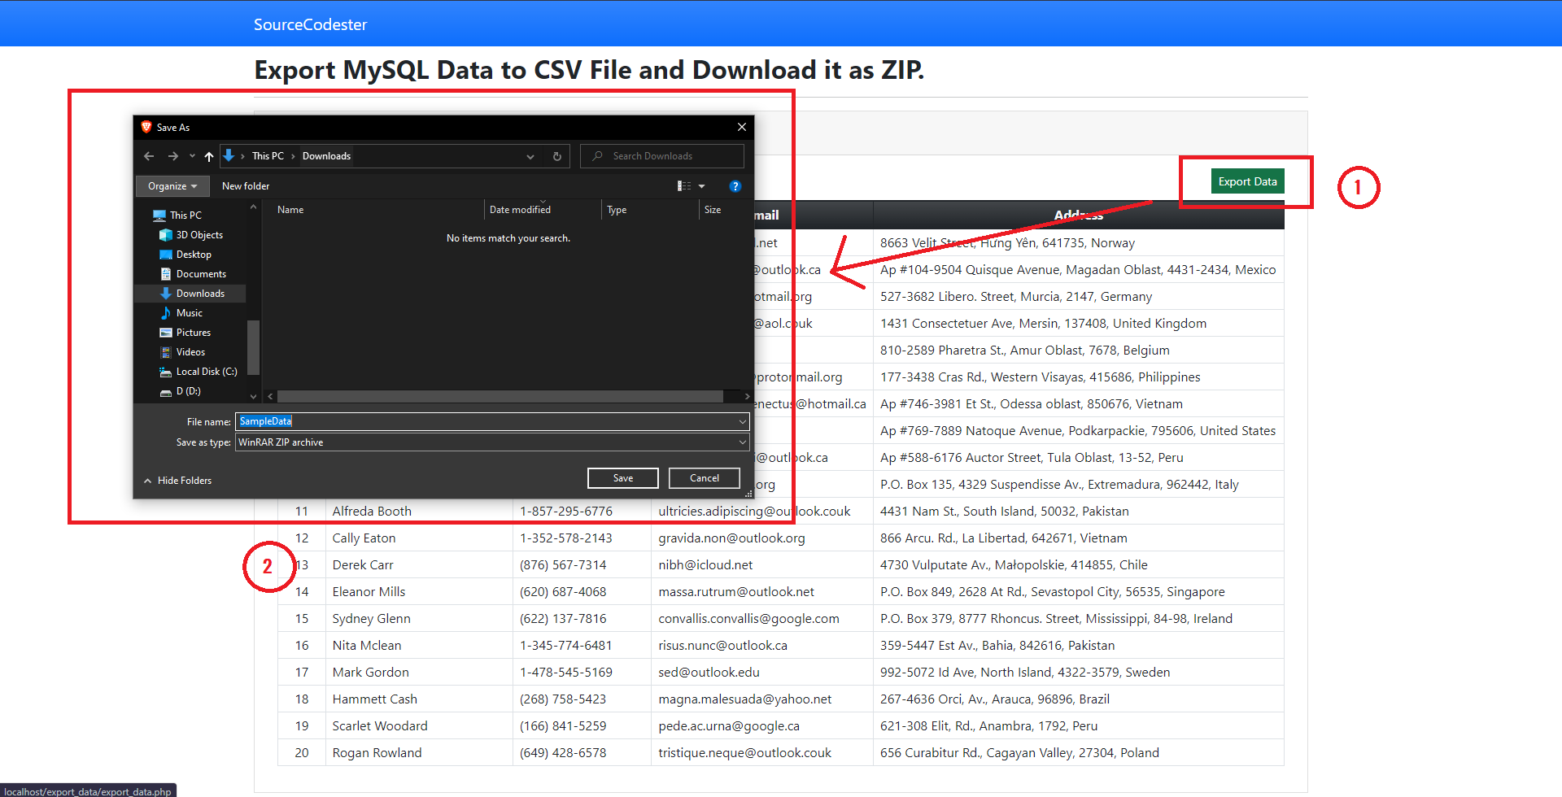Click This PC in address breadcrumb

tap(268, 156)
